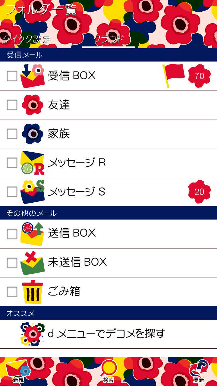Tap the 送信BOX envelope icon
Screen dimensions: 217x386
tap(33, 234)
